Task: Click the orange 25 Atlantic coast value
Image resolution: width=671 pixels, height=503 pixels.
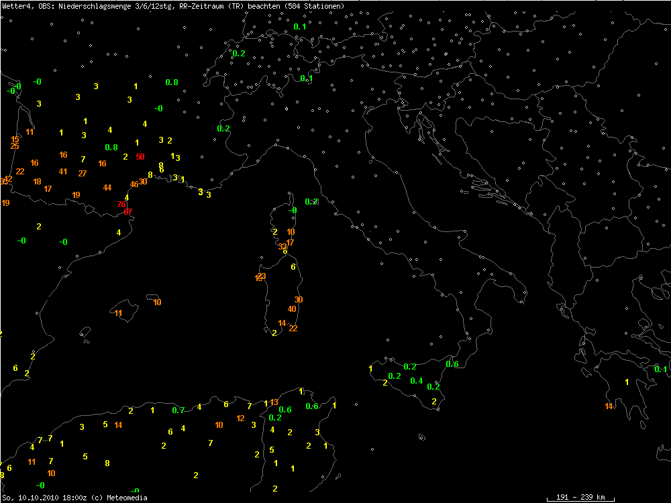Action: [x=15, y=146]
